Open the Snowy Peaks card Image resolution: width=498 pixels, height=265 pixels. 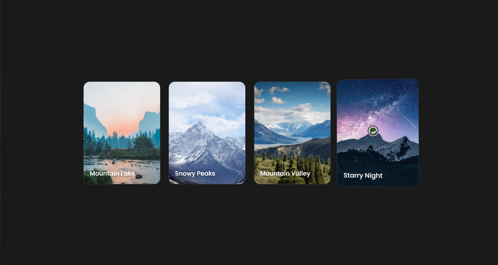click(207, 133)
